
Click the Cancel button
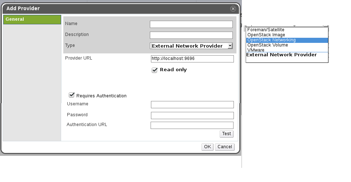click(224, 147)
